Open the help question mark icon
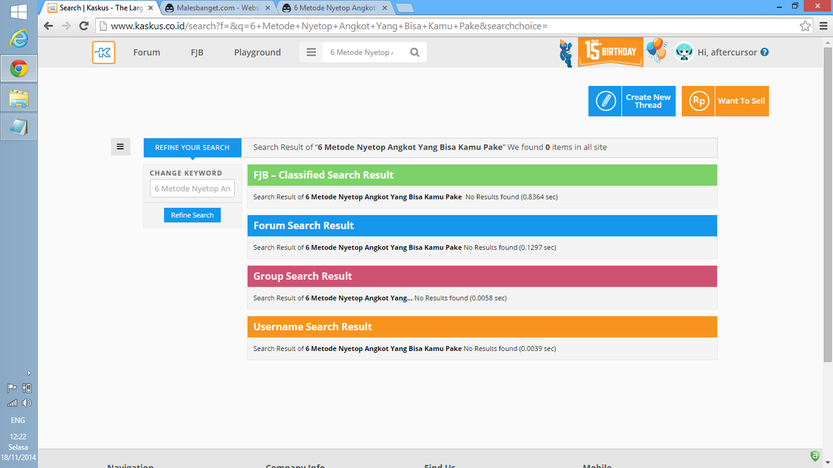The width and height of the screenshot is (833, 468). point(765,52)
